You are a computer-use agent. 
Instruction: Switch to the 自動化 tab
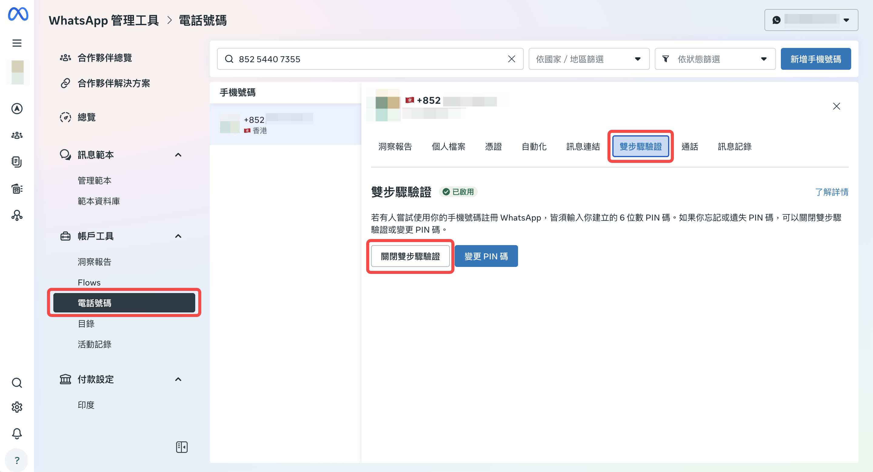534,147
